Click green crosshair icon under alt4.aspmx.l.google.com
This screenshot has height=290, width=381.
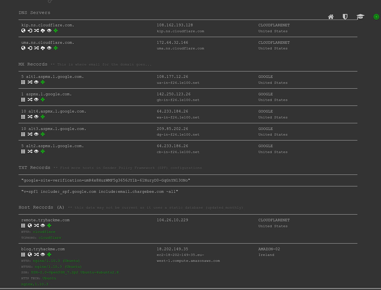[x=43, y=117]
